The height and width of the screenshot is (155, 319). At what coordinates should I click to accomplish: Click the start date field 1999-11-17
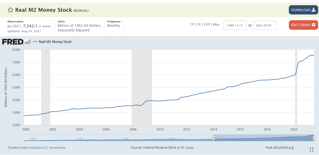click(x=235, y=25)
